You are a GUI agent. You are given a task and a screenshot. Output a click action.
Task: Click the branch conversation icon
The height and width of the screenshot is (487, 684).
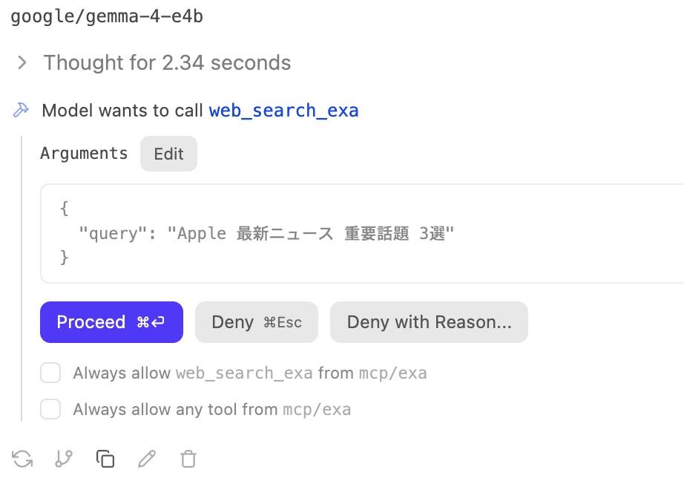pyautogui.click(x=63, y=459)
